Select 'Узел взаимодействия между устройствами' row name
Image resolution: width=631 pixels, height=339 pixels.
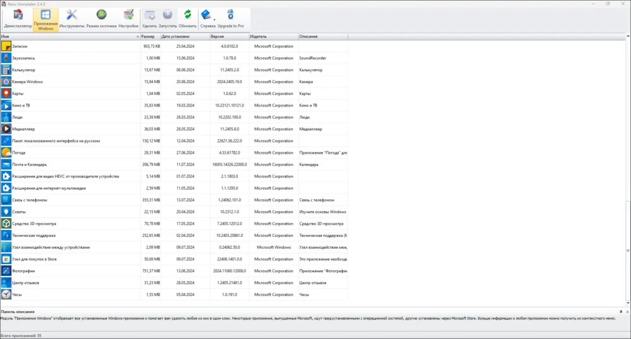50,248
